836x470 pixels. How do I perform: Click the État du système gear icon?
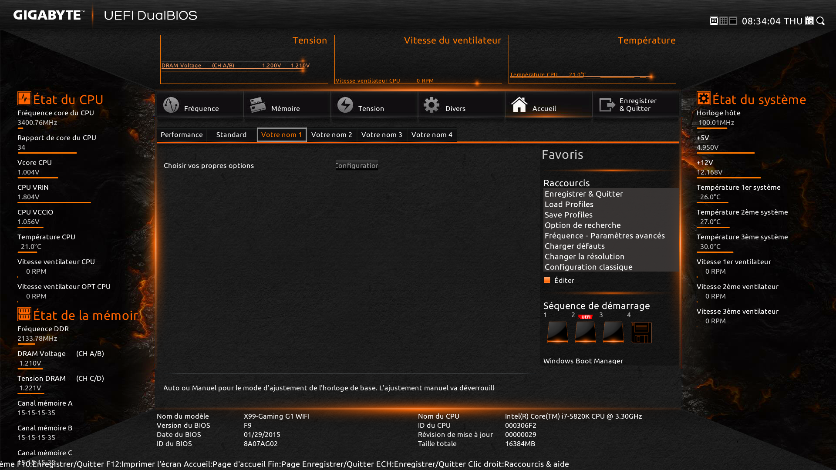point(704,98)
